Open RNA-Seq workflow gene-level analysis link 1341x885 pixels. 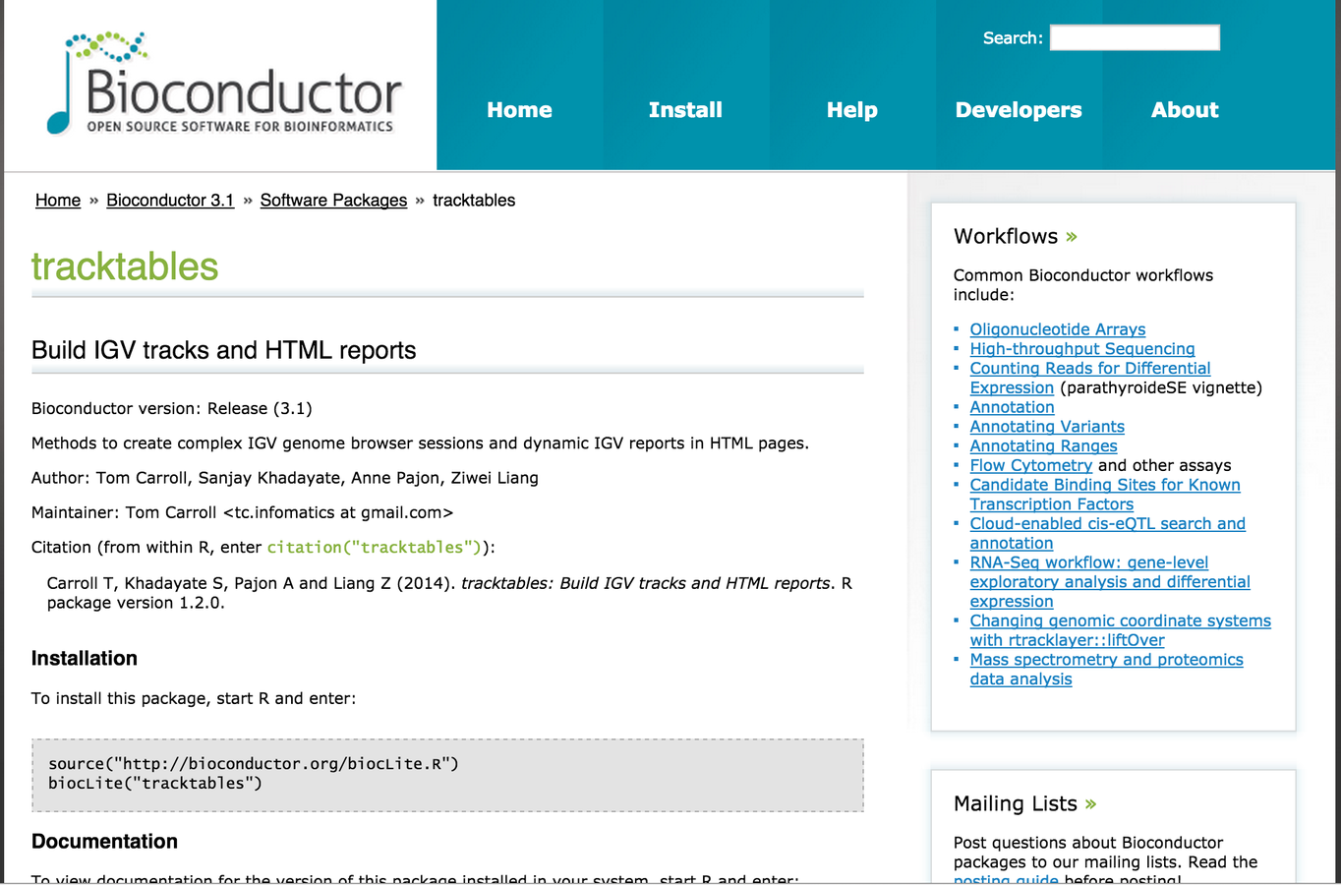(x=1110, y=582)
